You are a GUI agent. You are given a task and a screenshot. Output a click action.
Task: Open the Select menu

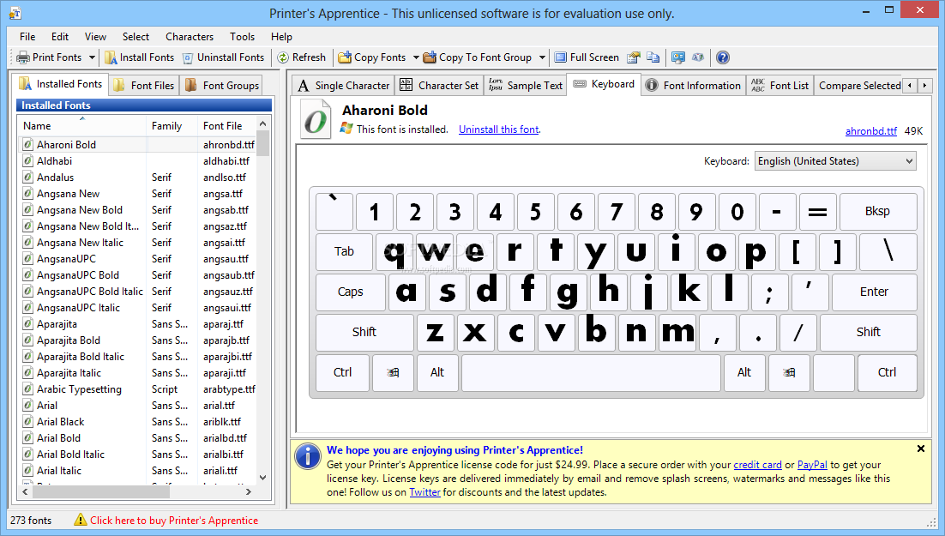135,37
